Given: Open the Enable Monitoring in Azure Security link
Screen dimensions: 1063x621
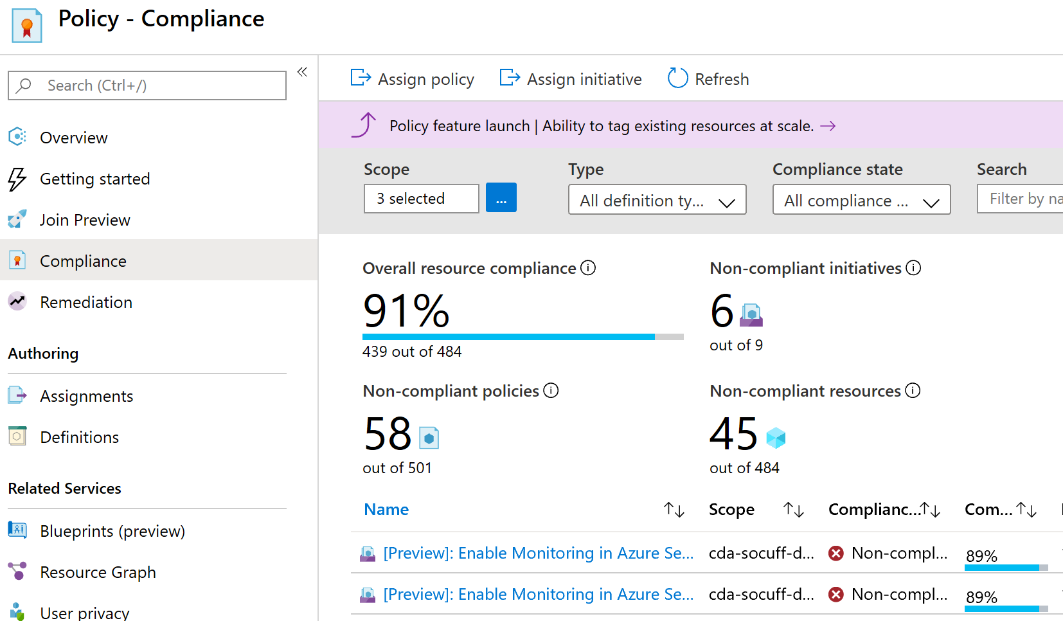Looking at the screenshot, I should tap(537, 553).
